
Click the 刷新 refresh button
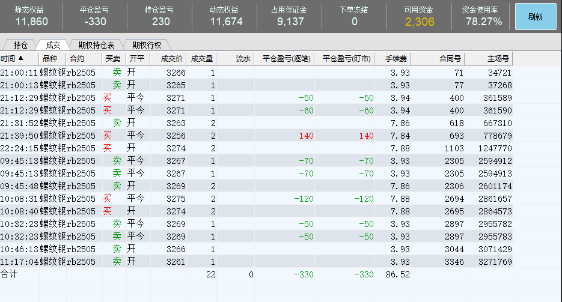coord(536,17)
